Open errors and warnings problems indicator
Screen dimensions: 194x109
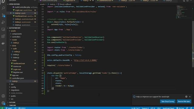22,108
